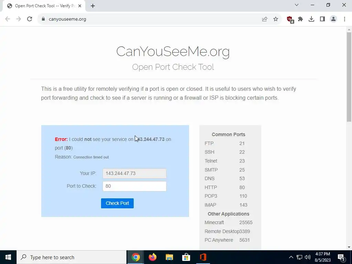Open File Explorer from the taskbar
Screen dimensions: 352x264
point(169,257)
